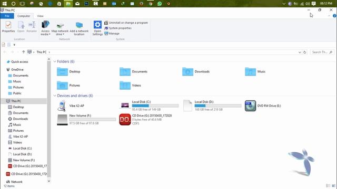Open the Desktop folder tile

click(x=68, y=71)
